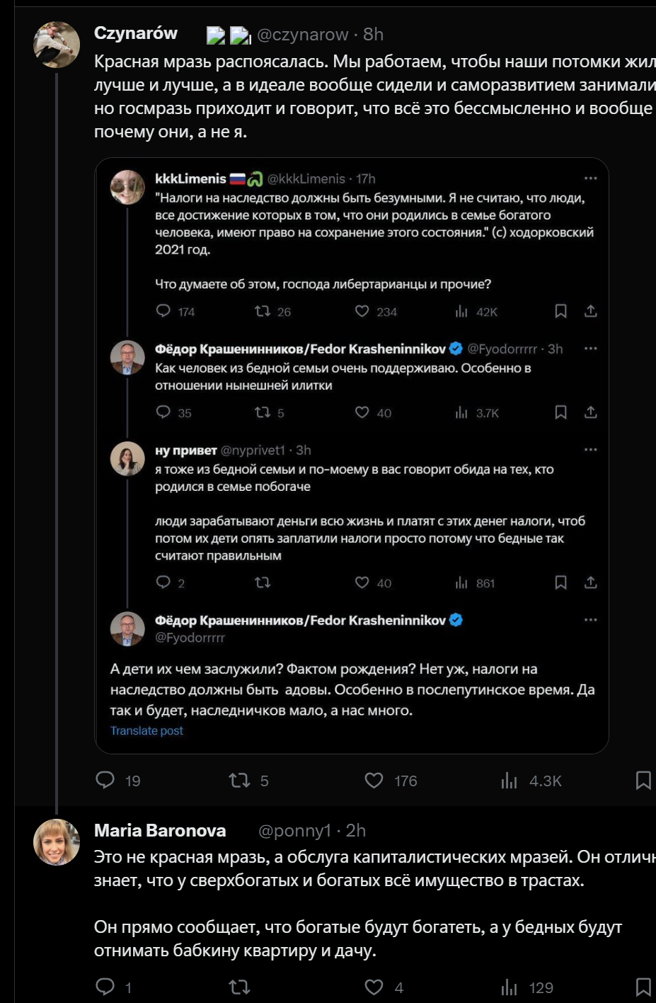Click the Translate post link
Viewport: 656px width, 1003px height.
tap(146, 730)
